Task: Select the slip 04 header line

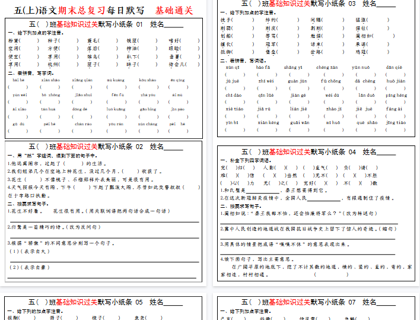Action: pos(319,152)
